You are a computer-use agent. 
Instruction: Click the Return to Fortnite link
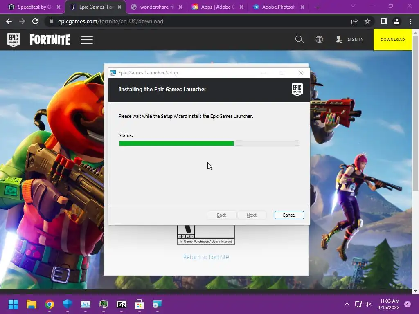coord(206,257)
